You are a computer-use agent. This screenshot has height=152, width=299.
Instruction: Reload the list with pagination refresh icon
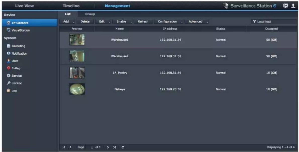click(123, 147)
